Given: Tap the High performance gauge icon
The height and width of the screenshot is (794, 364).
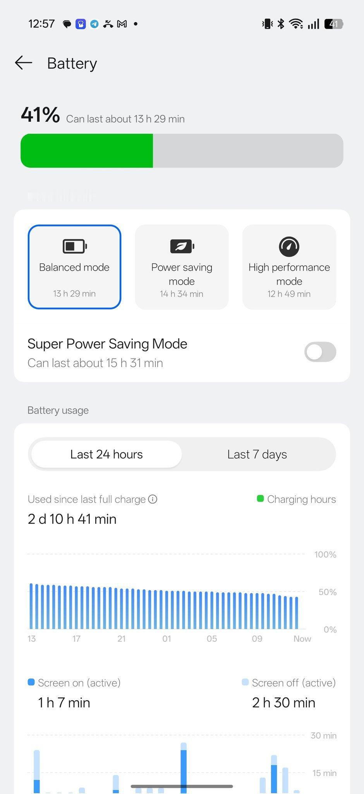Looking at the screenshot, I should (x=289, y=246).
